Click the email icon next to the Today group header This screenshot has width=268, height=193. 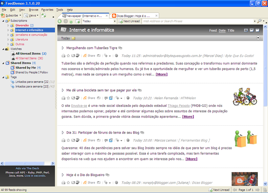74,38
